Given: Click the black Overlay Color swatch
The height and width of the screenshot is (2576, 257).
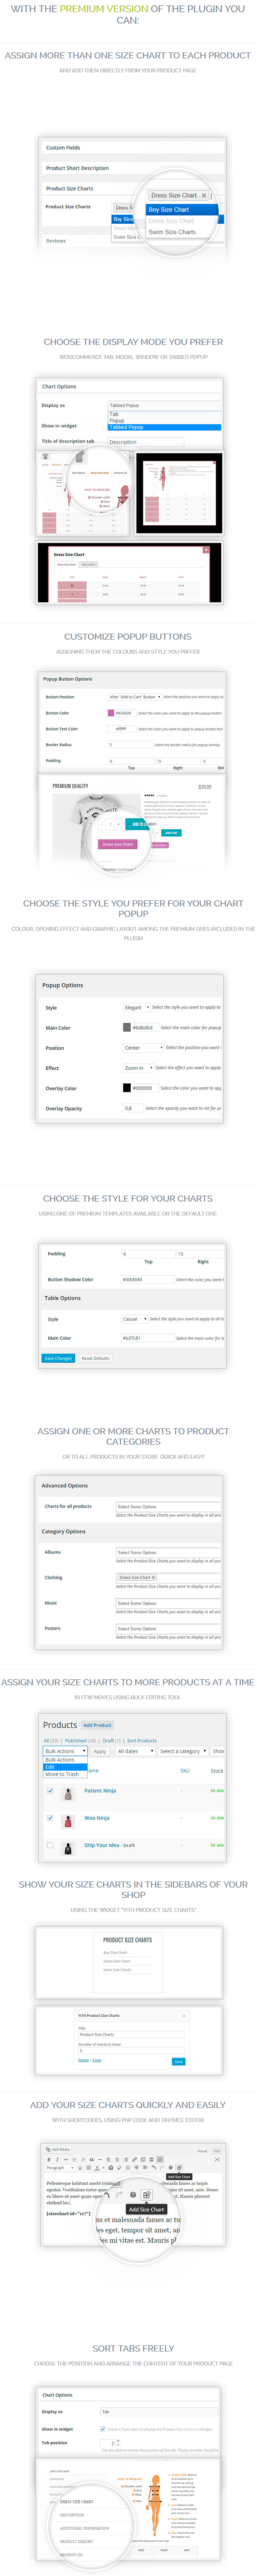Looking at the screenshot, I should click(127, 1087).
